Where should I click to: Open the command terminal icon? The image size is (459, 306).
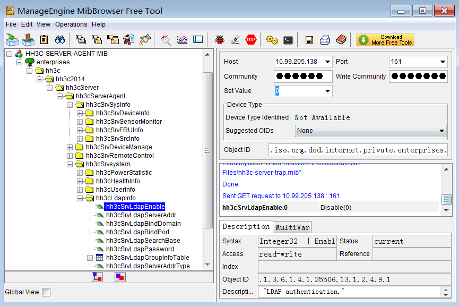(x=288, y=40)
